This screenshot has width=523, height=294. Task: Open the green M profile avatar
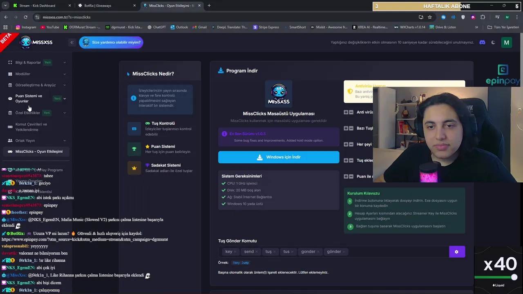(507, 42)
